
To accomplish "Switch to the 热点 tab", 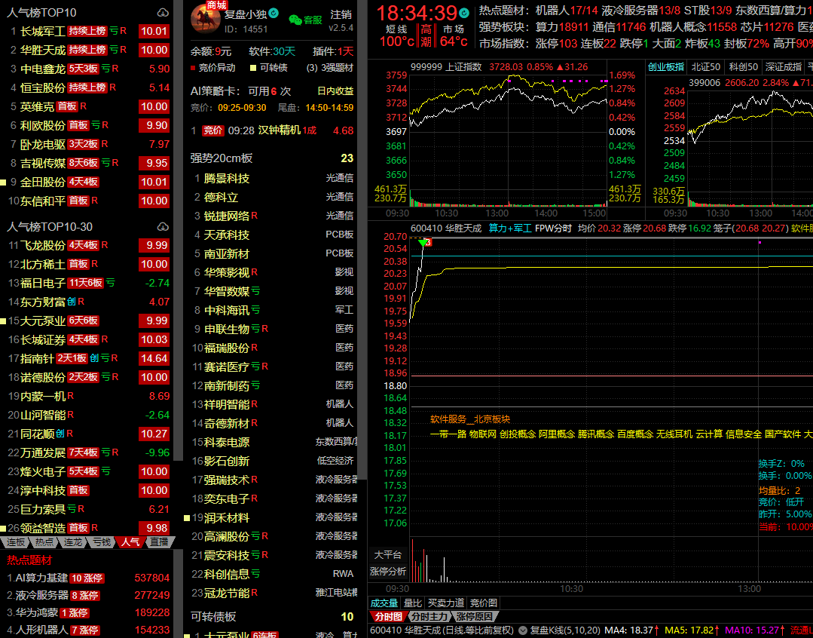I will [x=44, y=542].
